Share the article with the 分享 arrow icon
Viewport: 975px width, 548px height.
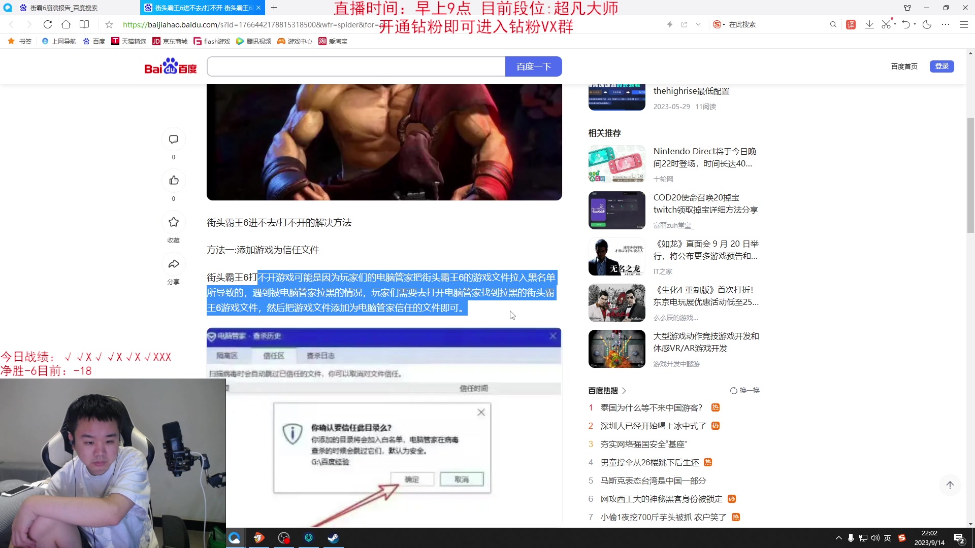174,264
